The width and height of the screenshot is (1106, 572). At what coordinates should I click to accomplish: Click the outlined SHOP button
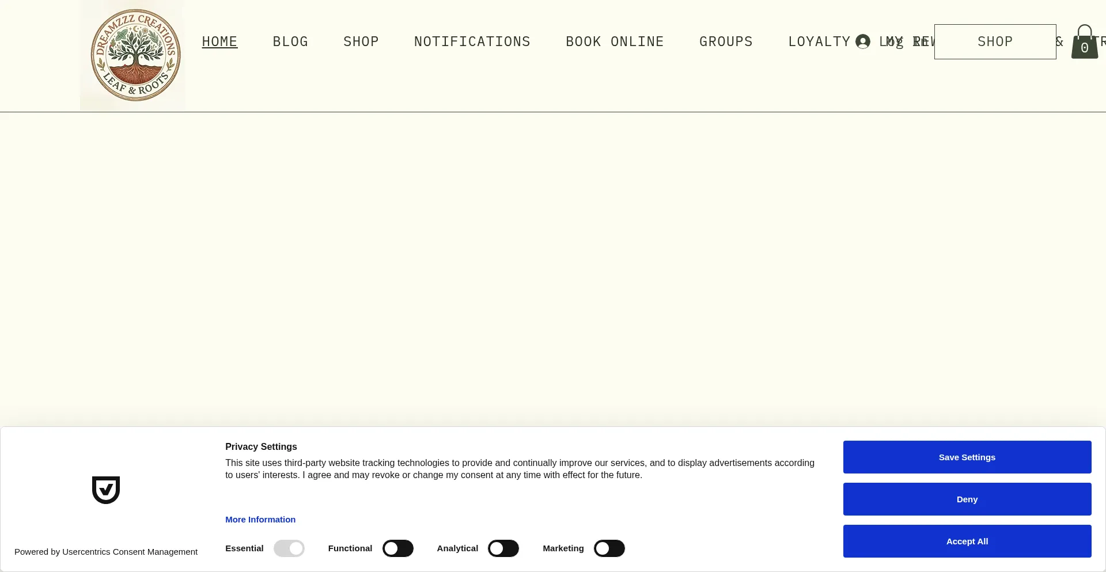click(x=995, y=41)
